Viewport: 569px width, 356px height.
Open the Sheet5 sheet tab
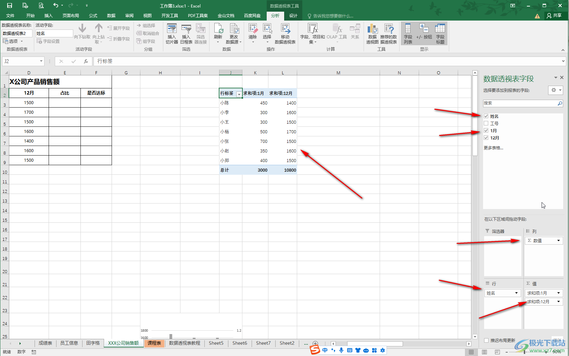pyautogui.click(x=216, y=343)
